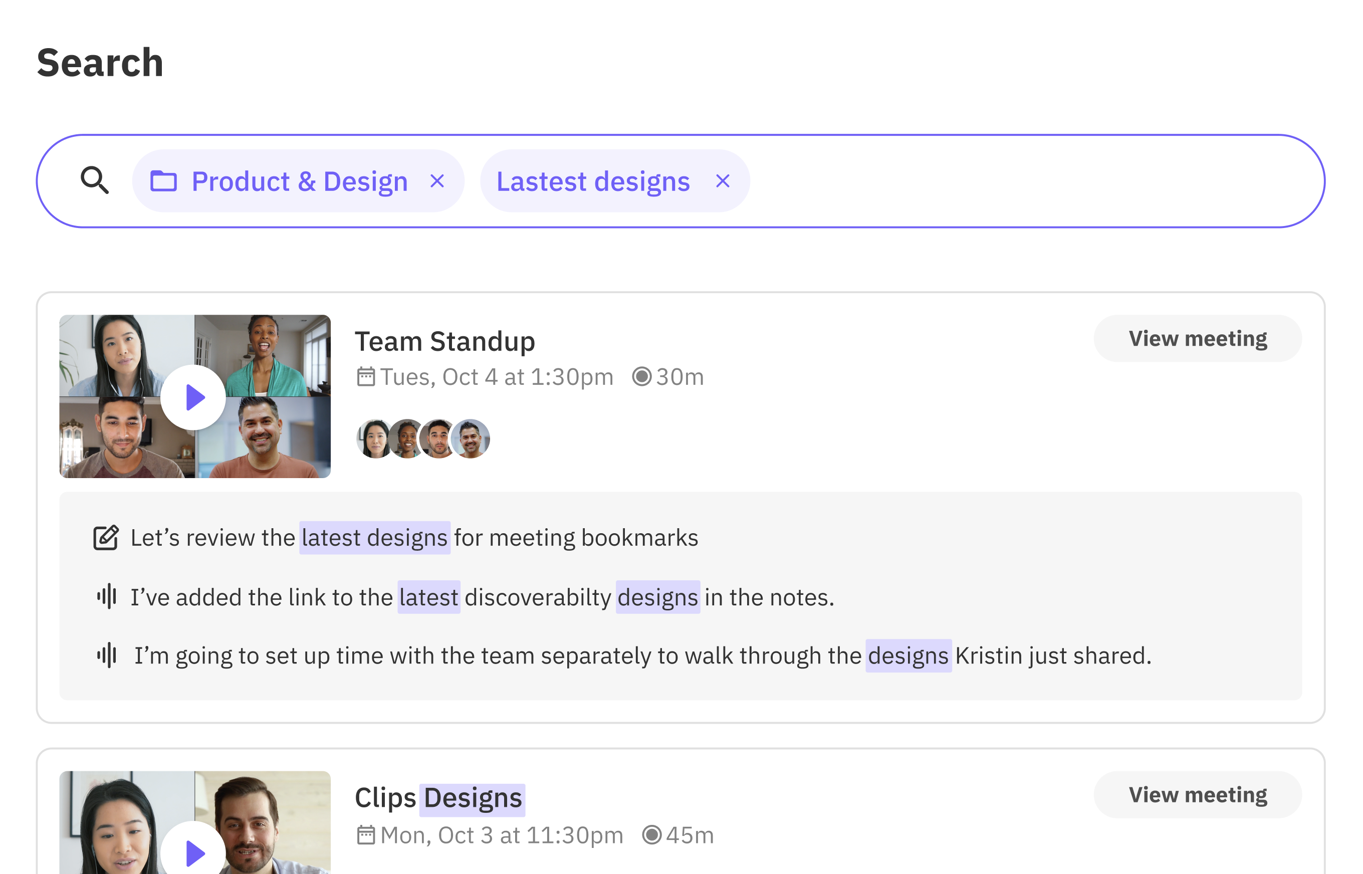This screenshot has width=1363, height=874.
Task: Open the Clips Designs title link
Action: (438, 798)
